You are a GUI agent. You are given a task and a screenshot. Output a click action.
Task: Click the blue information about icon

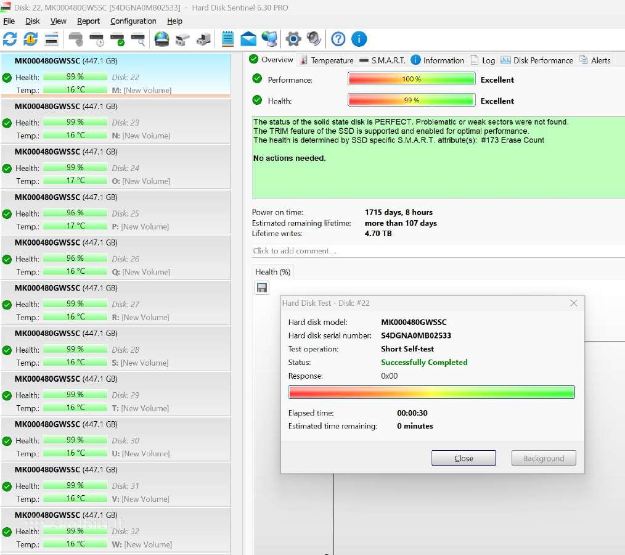click(x=359, y=39)
